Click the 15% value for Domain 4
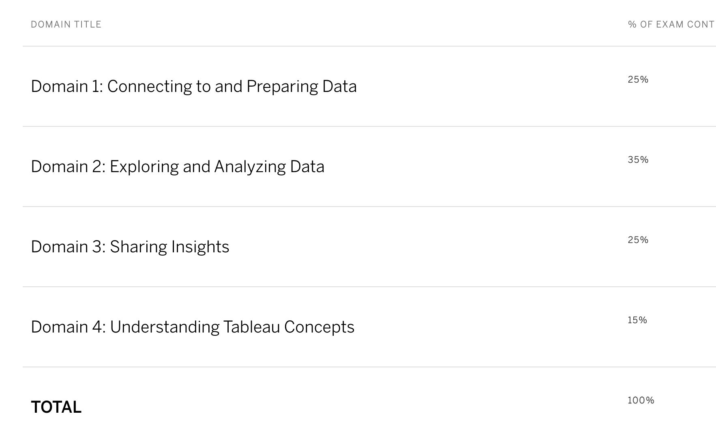Screen dimensions: 716x435 (x=637, y=320)
